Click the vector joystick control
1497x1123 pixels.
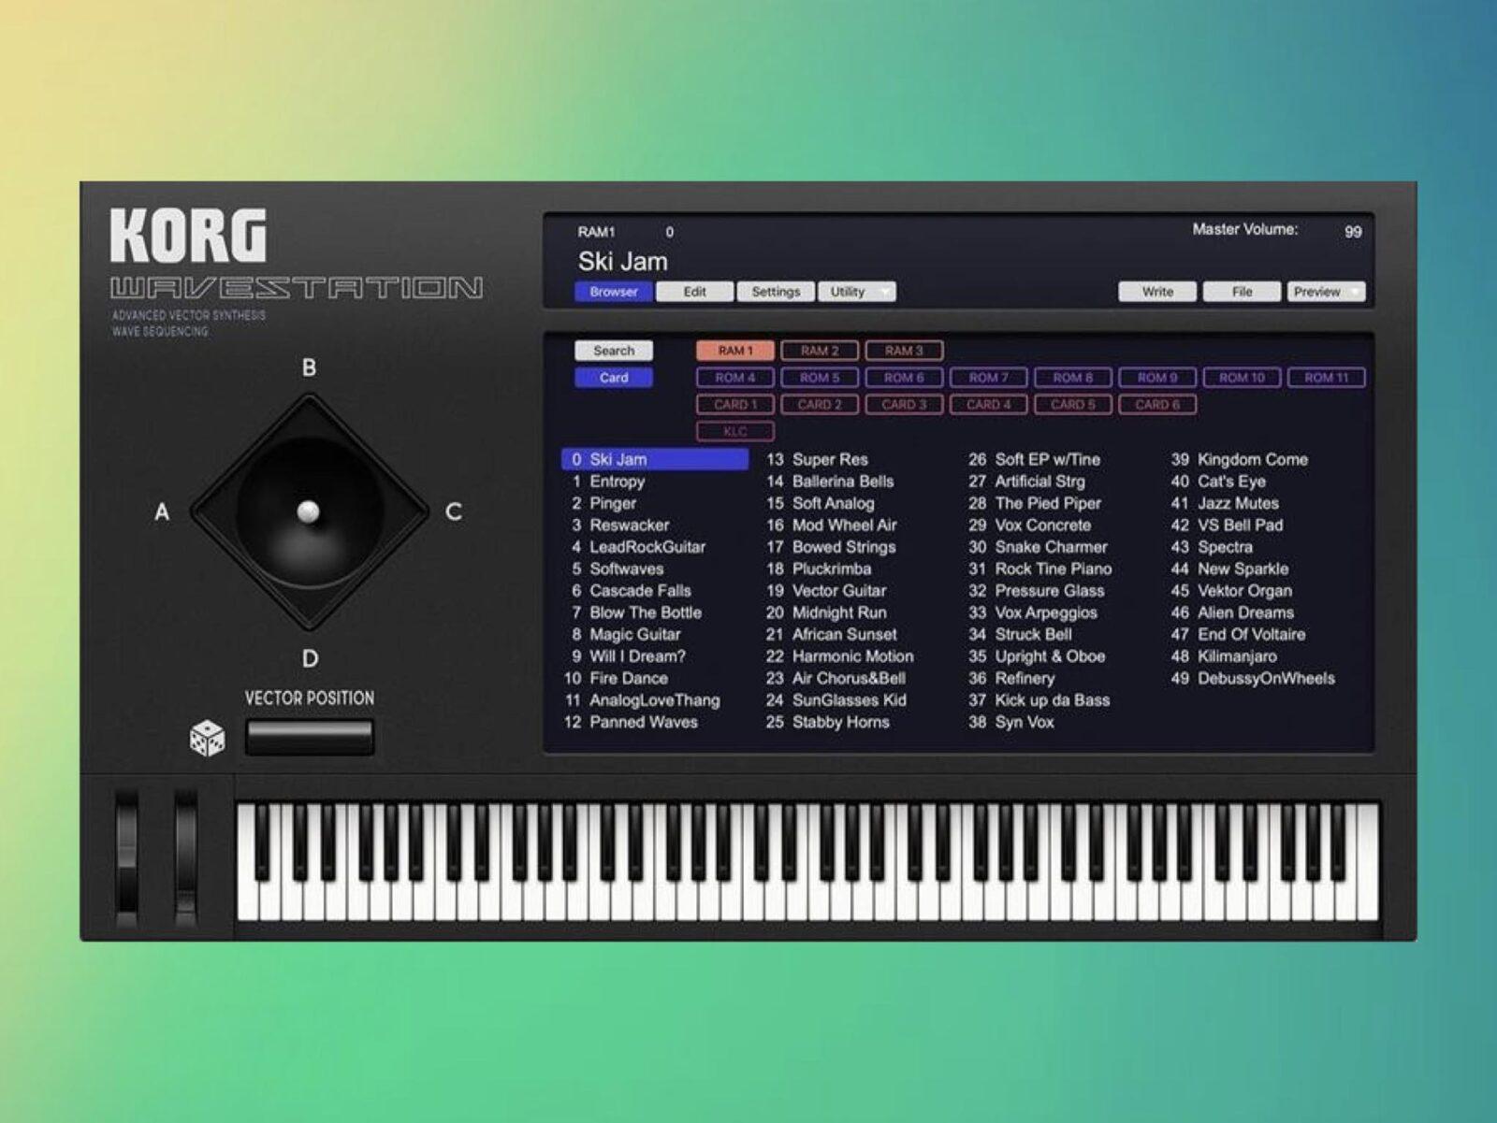click(307, 511)
